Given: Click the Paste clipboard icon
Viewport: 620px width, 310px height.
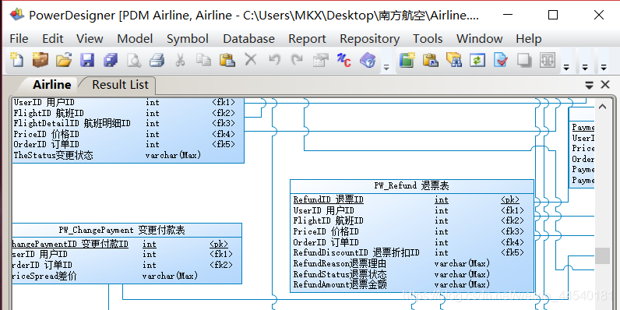Looking at the screenshot, I should (x=227, y=60).
